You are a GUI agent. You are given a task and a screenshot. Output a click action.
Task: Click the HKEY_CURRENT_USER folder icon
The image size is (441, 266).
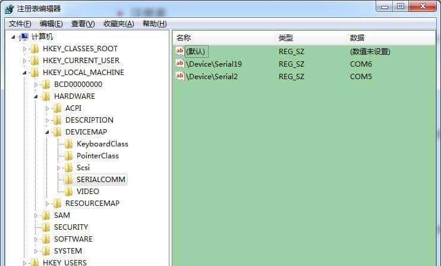click(34, 61)
